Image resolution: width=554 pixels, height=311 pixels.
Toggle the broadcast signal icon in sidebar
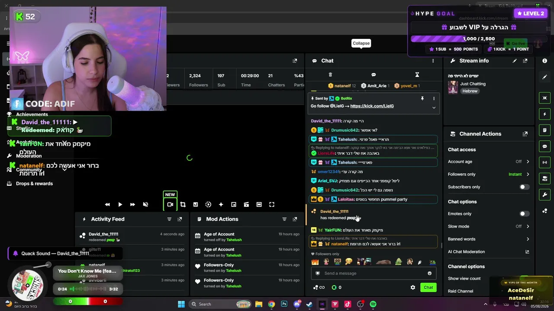click(x=544, y=162)
